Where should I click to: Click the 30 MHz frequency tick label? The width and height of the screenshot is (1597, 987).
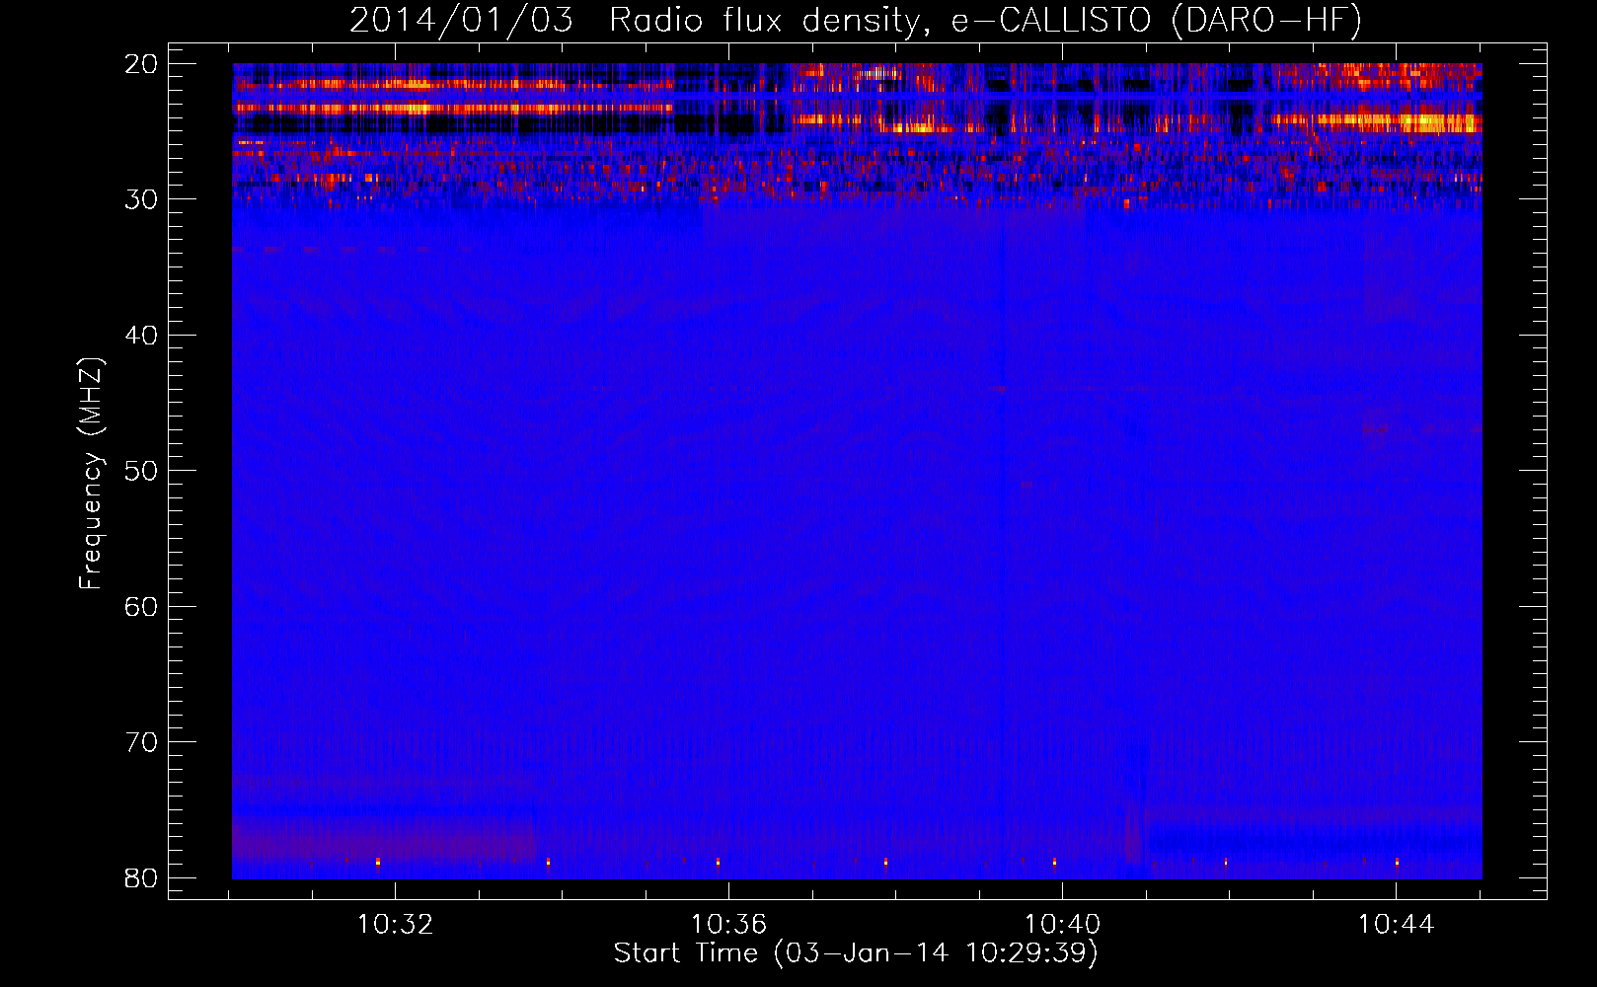point(142,199)
